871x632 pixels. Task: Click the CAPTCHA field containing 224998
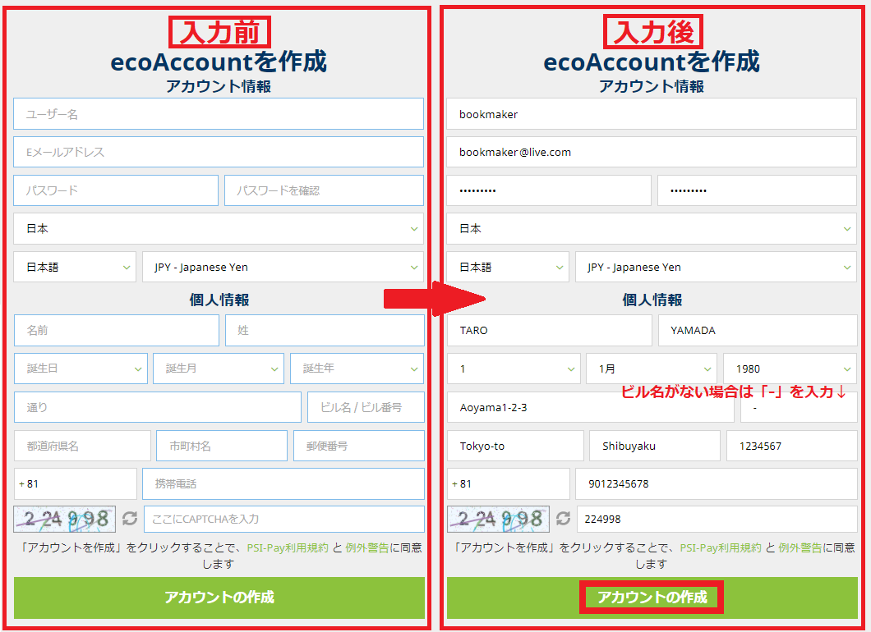pos(717,519)
